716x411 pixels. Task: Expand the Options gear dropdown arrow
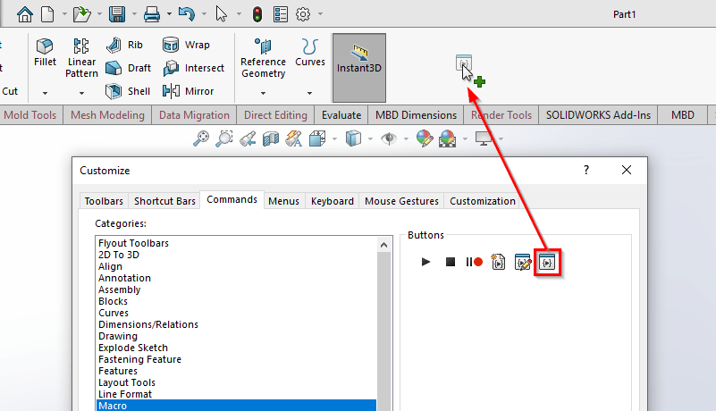click(x=320, y=14)
